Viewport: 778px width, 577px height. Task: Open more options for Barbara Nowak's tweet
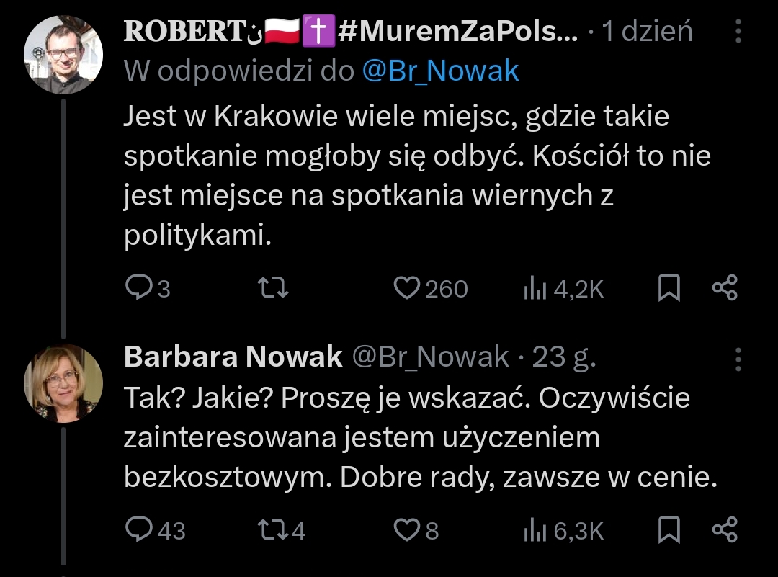click(x=738, y=357)
